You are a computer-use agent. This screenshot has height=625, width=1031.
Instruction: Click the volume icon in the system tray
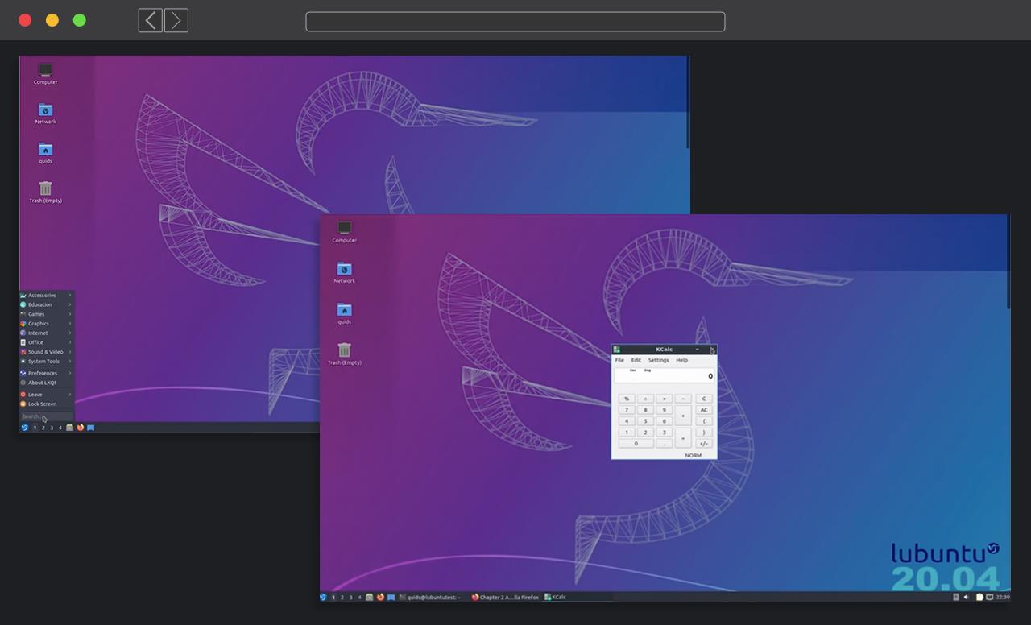click(967, 598)
